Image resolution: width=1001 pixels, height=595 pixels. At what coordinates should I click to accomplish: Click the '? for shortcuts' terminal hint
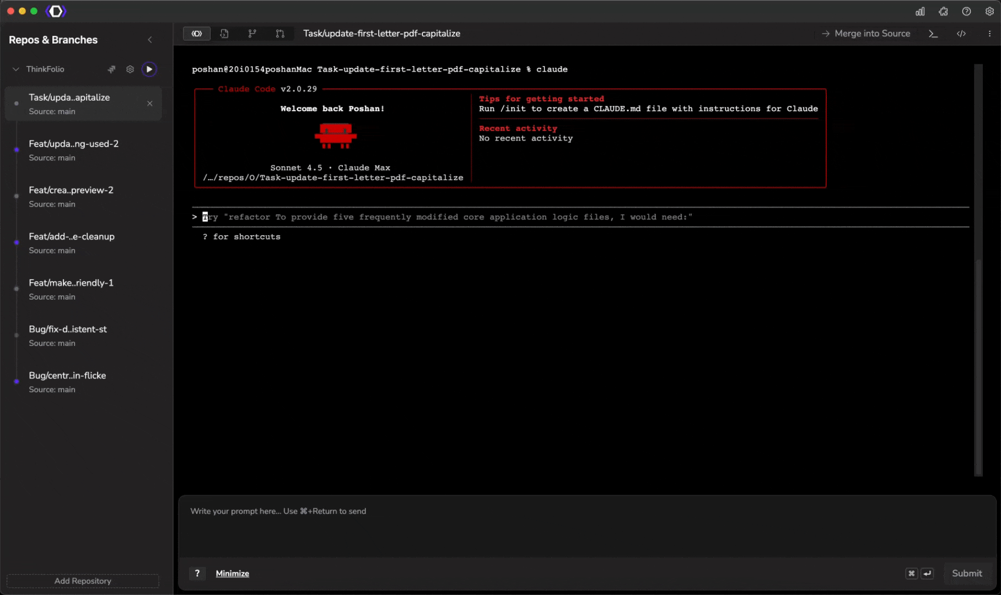[x=241, y=237]
